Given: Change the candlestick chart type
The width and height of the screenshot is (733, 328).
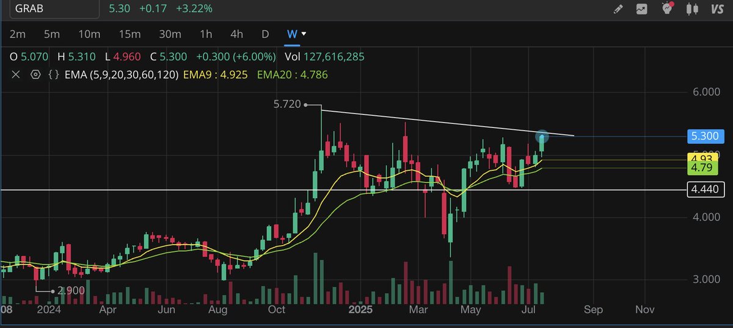Looking at the screenshot, I should (x=692, y=9).
